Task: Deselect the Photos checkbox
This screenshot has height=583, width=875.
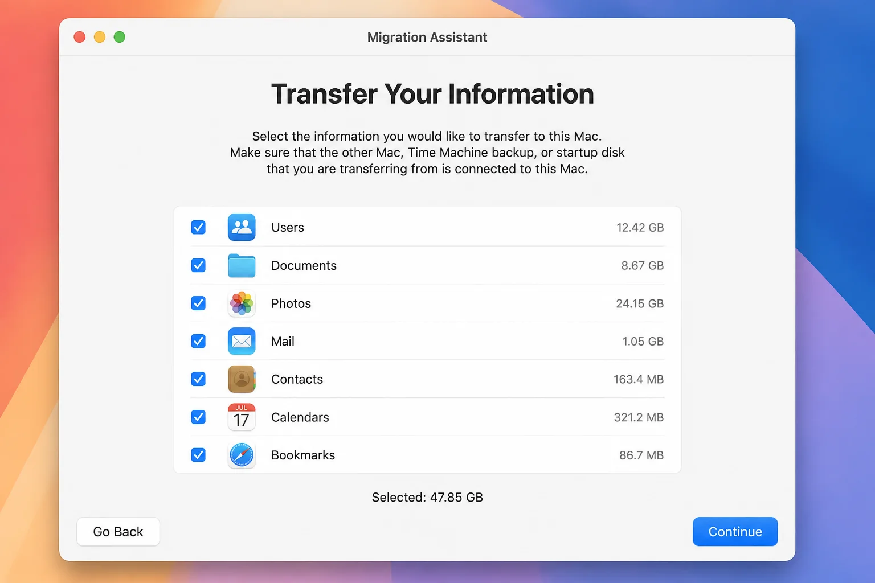Action: coord(198,303)
